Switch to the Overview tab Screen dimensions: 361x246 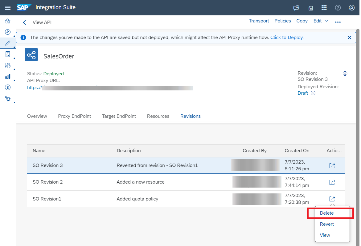point(37,116)
